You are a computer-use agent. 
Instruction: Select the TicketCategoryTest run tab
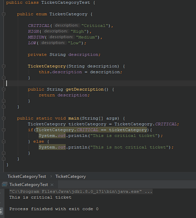click(29, 185)
